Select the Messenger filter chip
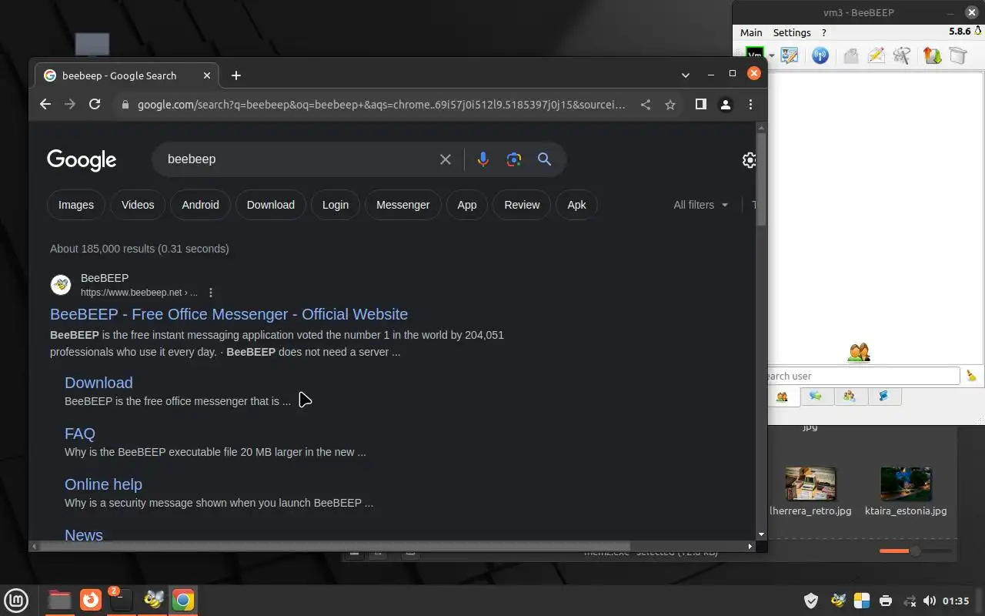The height and width of the screenshot is (616, 985). (x=403, y=205)
